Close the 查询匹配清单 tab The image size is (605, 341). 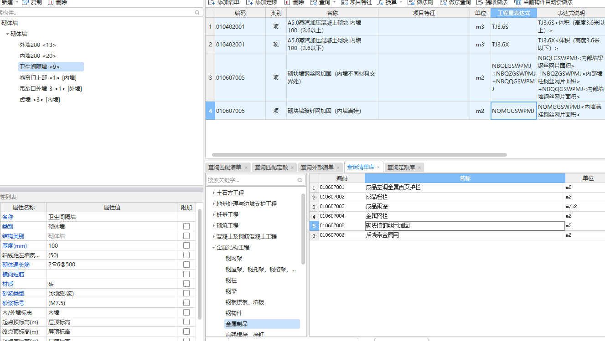(x=246, y=168)
